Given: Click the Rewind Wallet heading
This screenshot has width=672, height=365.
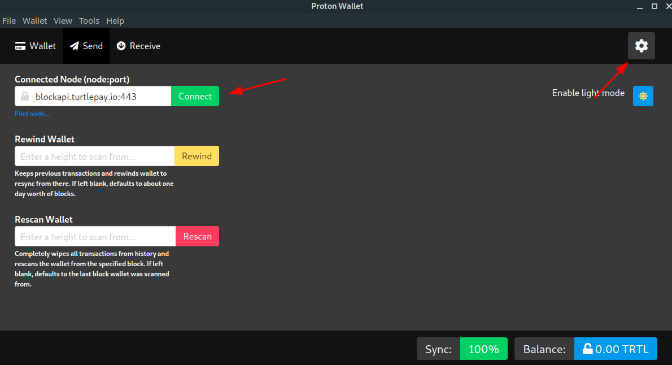Looking at the screenshot, I should [45, 140].
